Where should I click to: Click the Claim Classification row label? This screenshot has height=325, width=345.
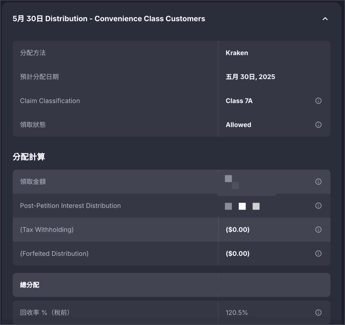pyautogui.click(x=50, y=101)
